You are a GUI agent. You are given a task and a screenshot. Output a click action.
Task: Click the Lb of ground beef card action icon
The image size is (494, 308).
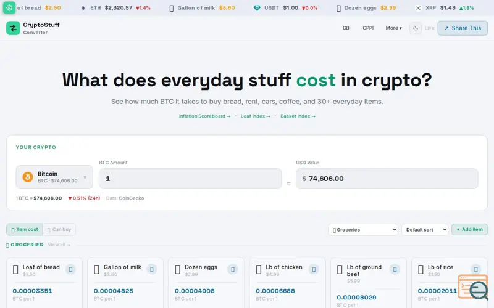coord(395,269)
